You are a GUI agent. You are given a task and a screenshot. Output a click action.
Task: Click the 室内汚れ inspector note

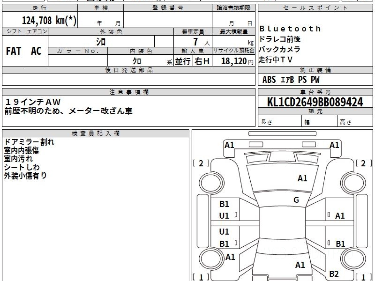(x=18, y=159)
